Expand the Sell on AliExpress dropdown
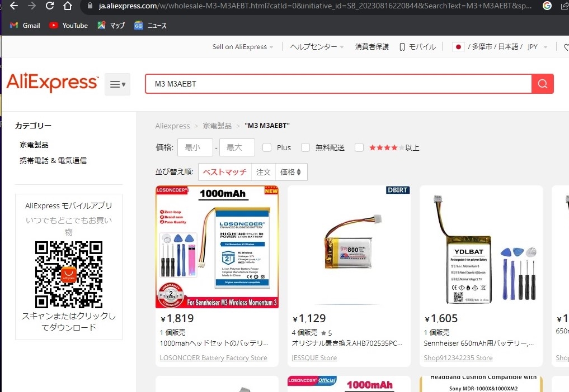This screenshot has height=392, width=569. coord(243,47)
